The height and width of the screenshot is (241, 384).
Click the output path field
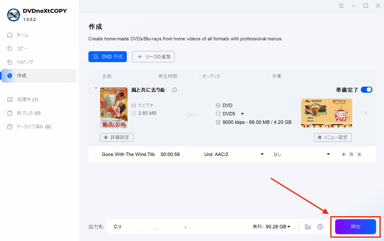coord(179,227)
